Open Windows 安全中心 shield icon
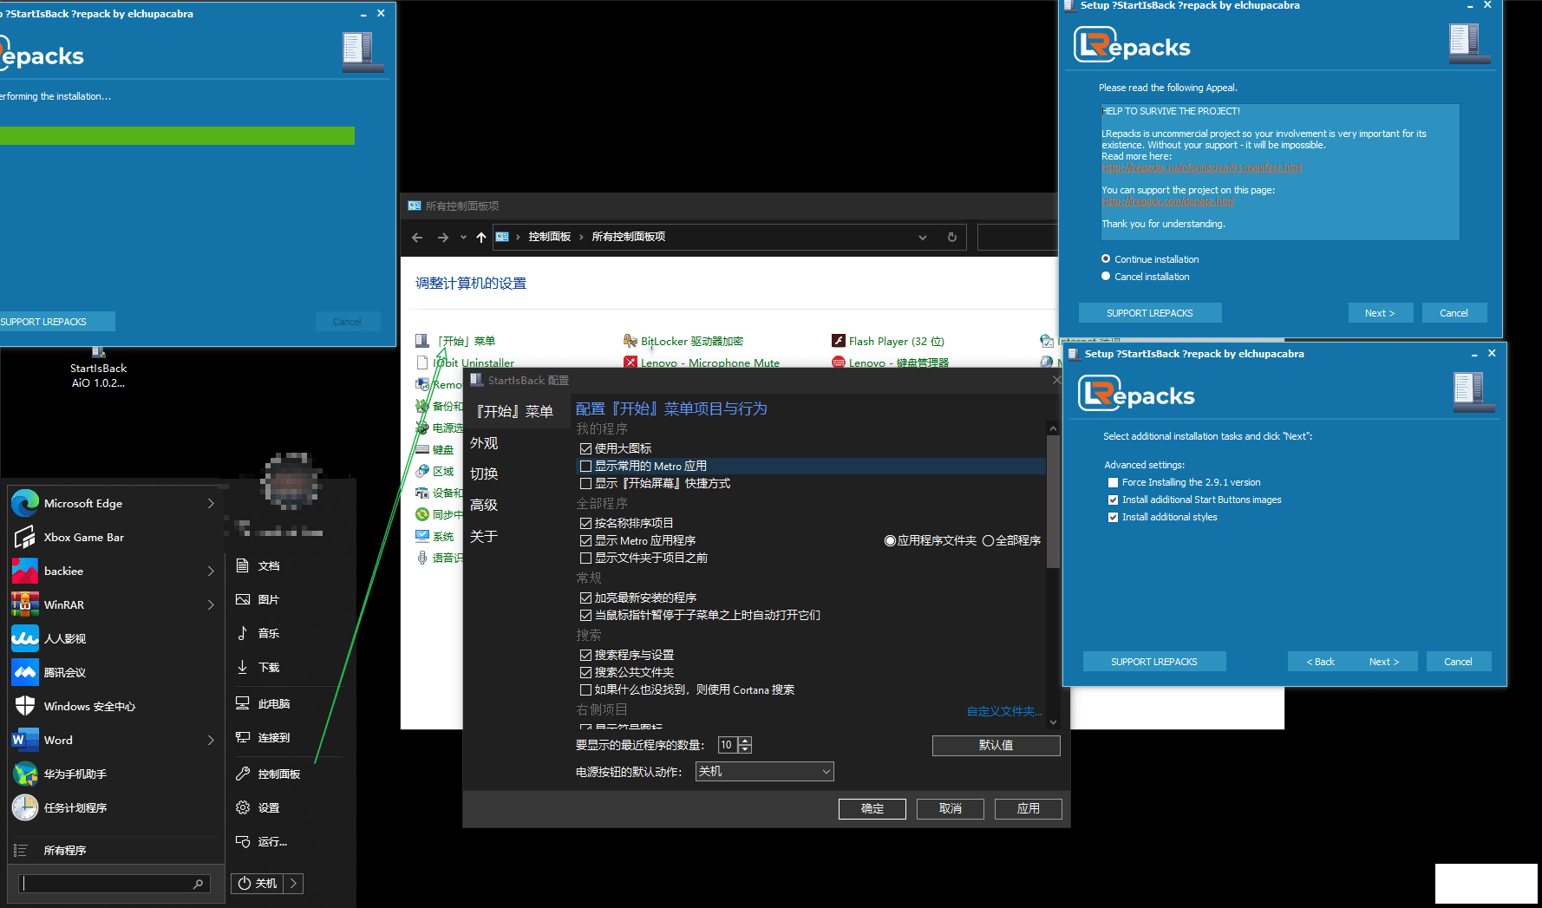The image size is (1542, 908). 25,706
